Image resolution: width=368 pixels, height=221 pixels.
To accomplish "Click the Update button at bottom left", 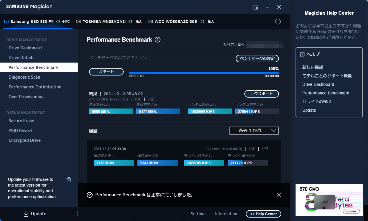I will [35, 214].
